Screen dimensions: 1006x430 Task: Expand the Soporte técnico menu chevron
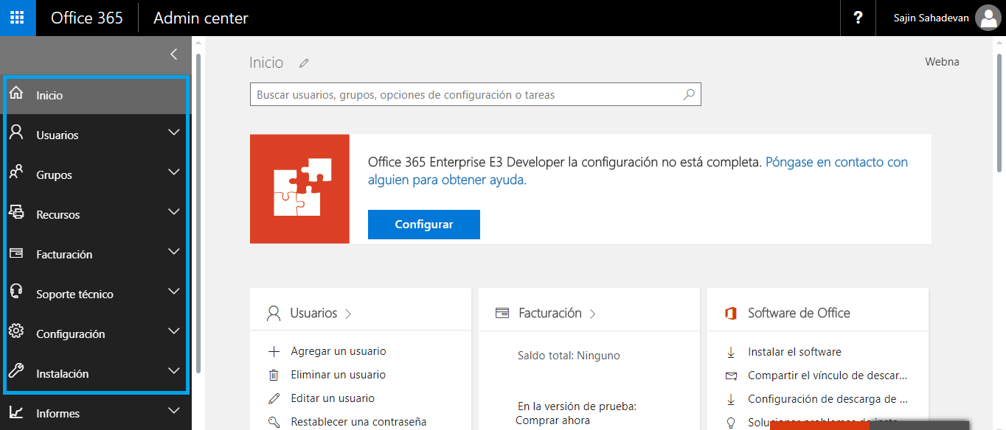(x=174, y=292)
